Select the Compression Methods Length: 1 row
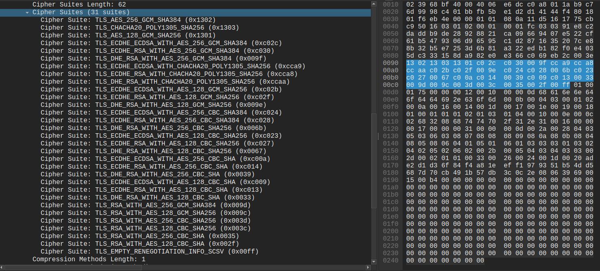This screenshot has width=600, height=271. point(185,259)
